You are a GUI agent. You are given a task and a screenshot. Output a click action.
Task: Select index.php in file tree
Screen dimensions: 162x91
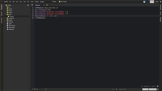11,22
